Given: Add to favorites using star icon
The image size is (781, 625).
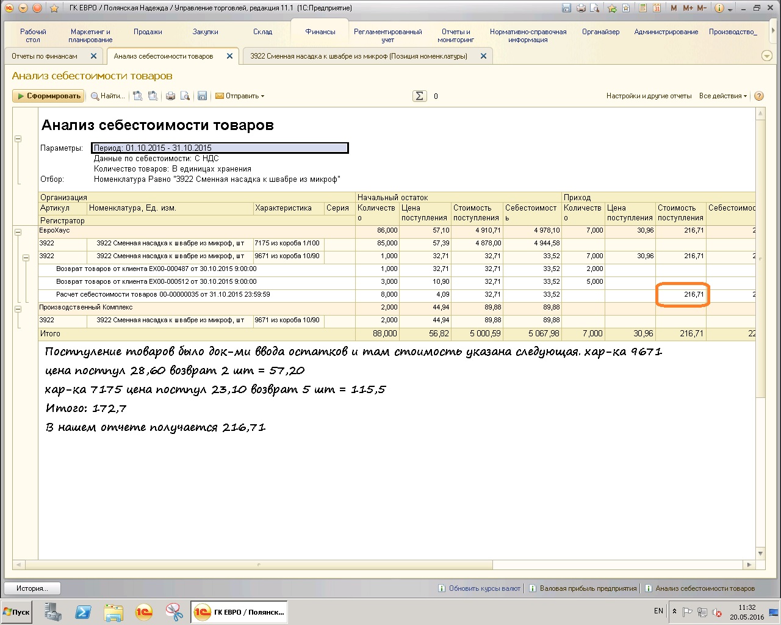Looking at the screenshot, I should [x=54, y=9].
